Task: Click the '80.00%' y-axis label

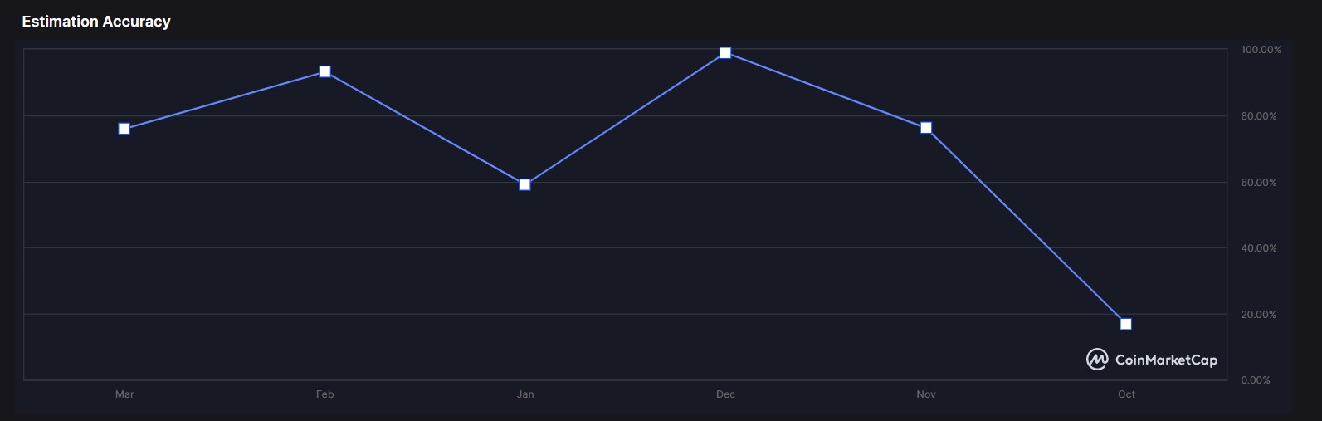Action: [x=1259, y=116]
